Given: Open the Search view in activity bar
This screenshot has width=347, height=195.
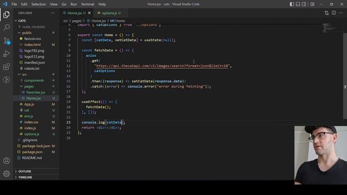Looking at the screenshot, I should pos(7,28).
